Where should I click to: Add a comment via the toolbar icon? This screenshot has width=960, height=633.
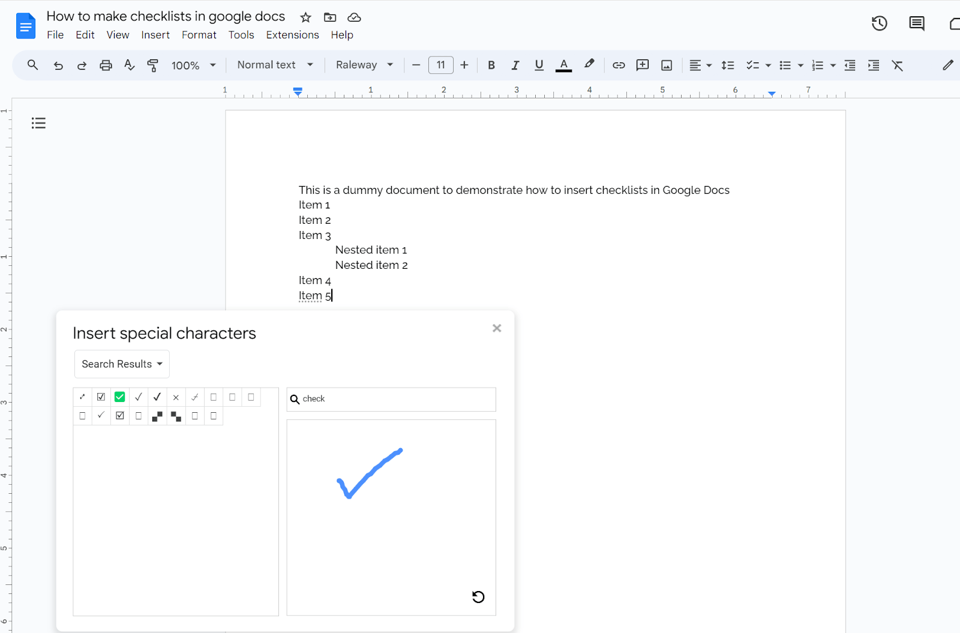pyautogui.click(x=642, y=65)
